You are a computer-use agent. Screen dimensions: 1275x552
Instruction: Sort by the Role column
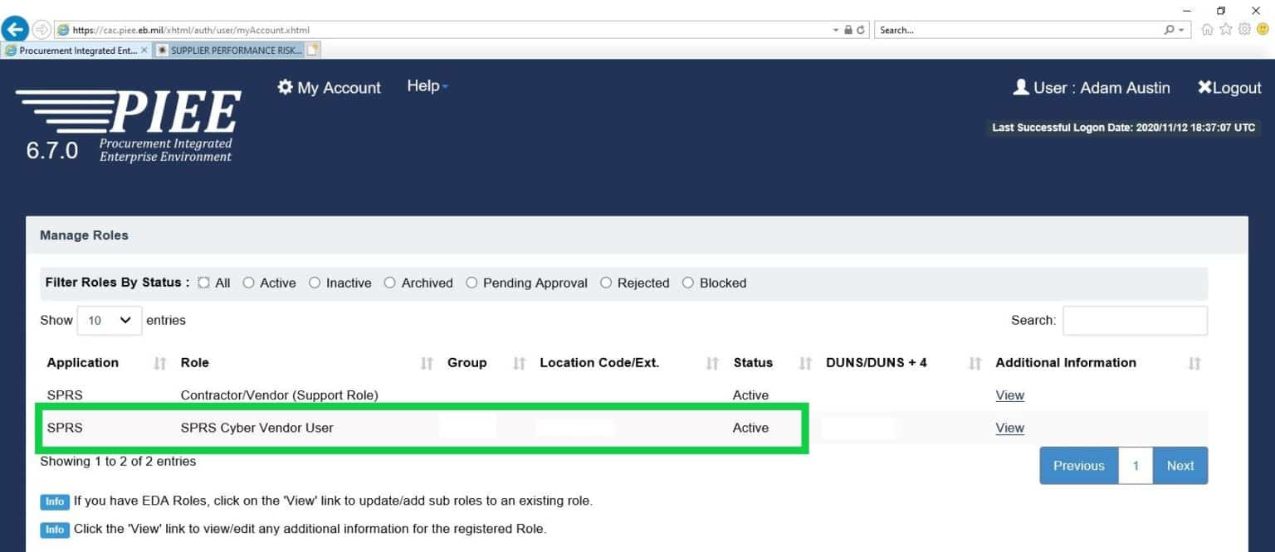427,363
